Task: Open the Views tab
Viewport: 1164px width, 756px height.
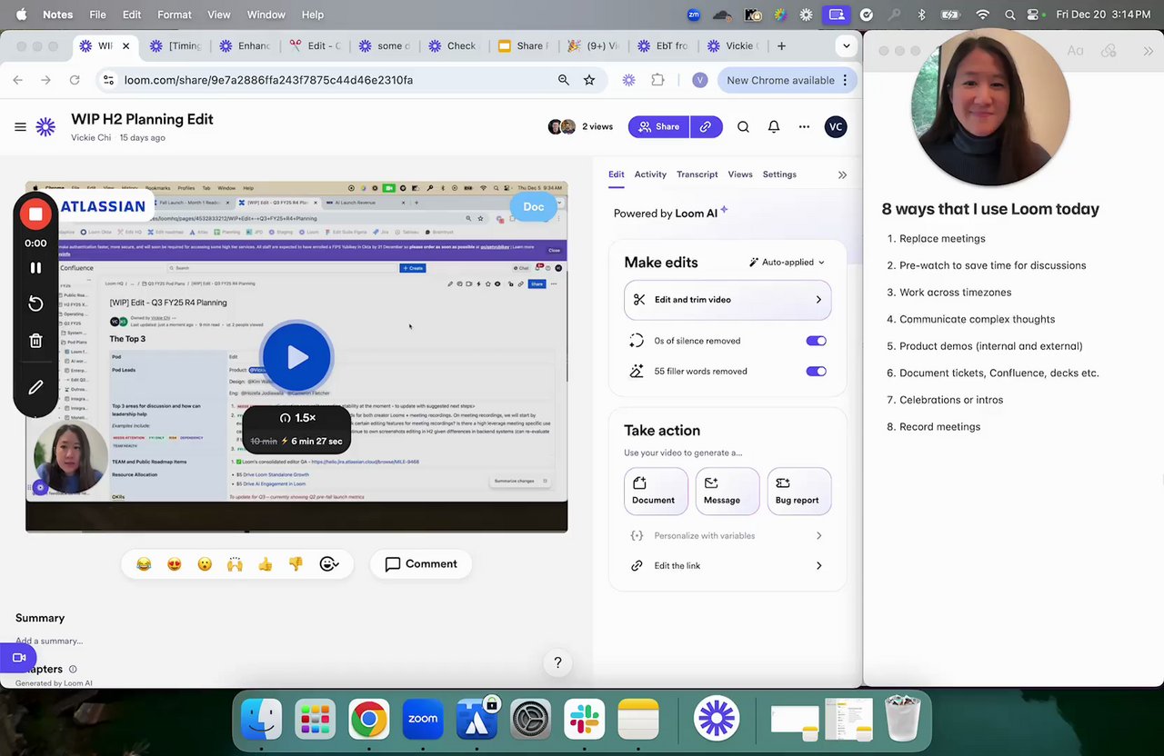Action: pyautogui.click(x=740, y=174)
